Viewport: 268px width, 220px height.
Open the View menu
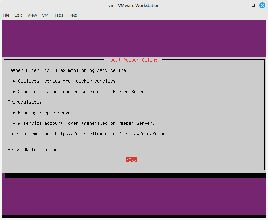point(32,15)
